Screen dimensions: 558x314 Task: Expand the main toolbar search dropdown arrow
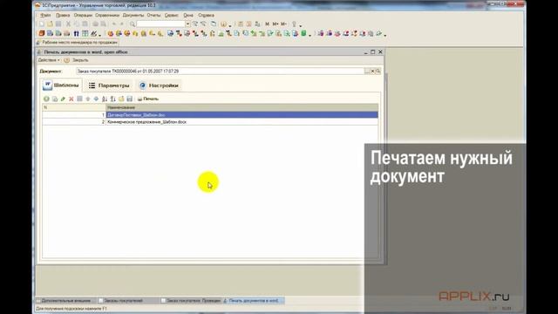click(x=187, y=24)
